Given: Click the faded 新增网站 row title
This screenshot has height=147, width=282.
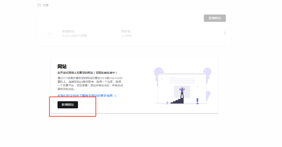Looking at the screenshot, I should (68, 31).
